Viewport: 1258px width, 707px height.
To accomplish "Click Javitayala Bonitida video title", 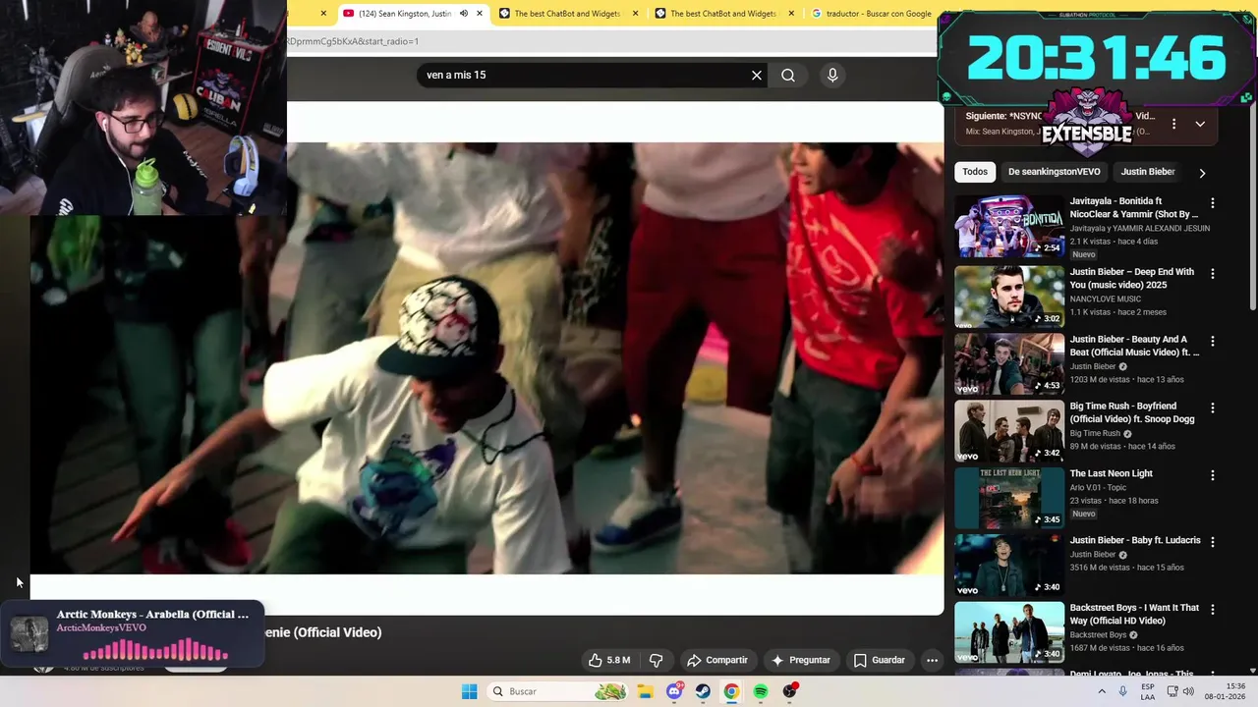I will tap(1134, 207).
